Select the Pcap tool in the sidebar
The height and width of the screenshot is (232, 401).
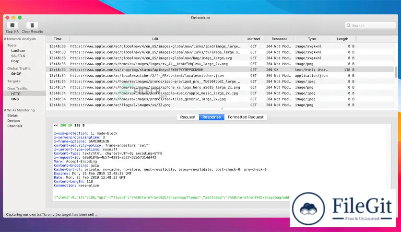[x=15, y=61]
